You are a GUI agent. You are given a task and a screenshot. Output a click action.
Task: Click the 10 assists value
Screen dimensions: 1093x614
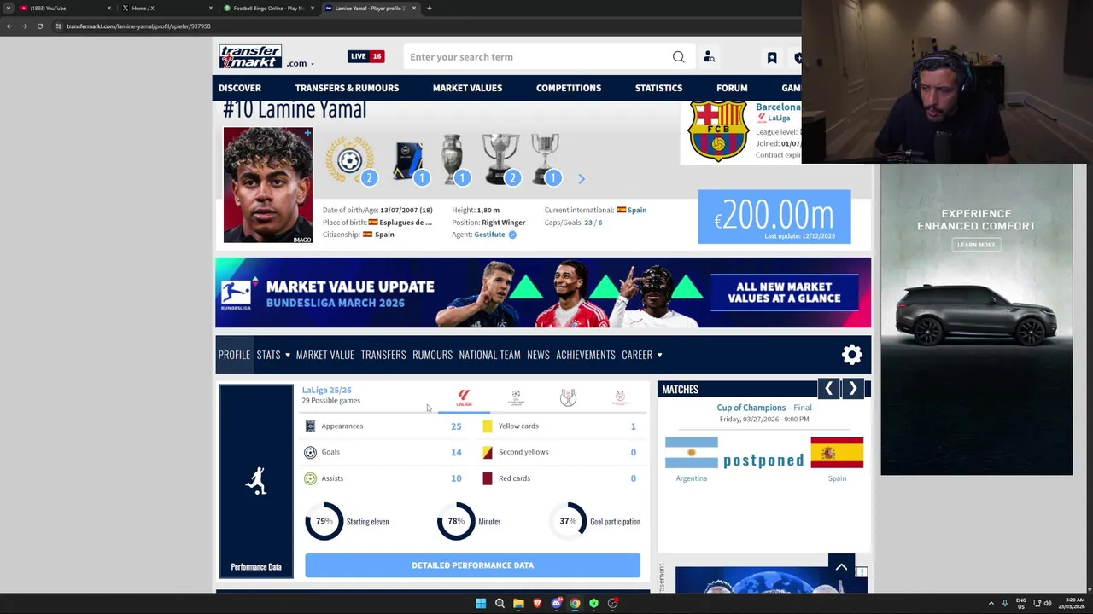pyautogui.click(x=456, y=478)
